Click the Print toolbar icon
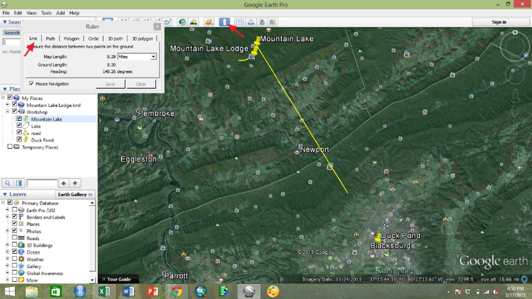The width and height of the screenshot is (532, 299). point(251,22)
